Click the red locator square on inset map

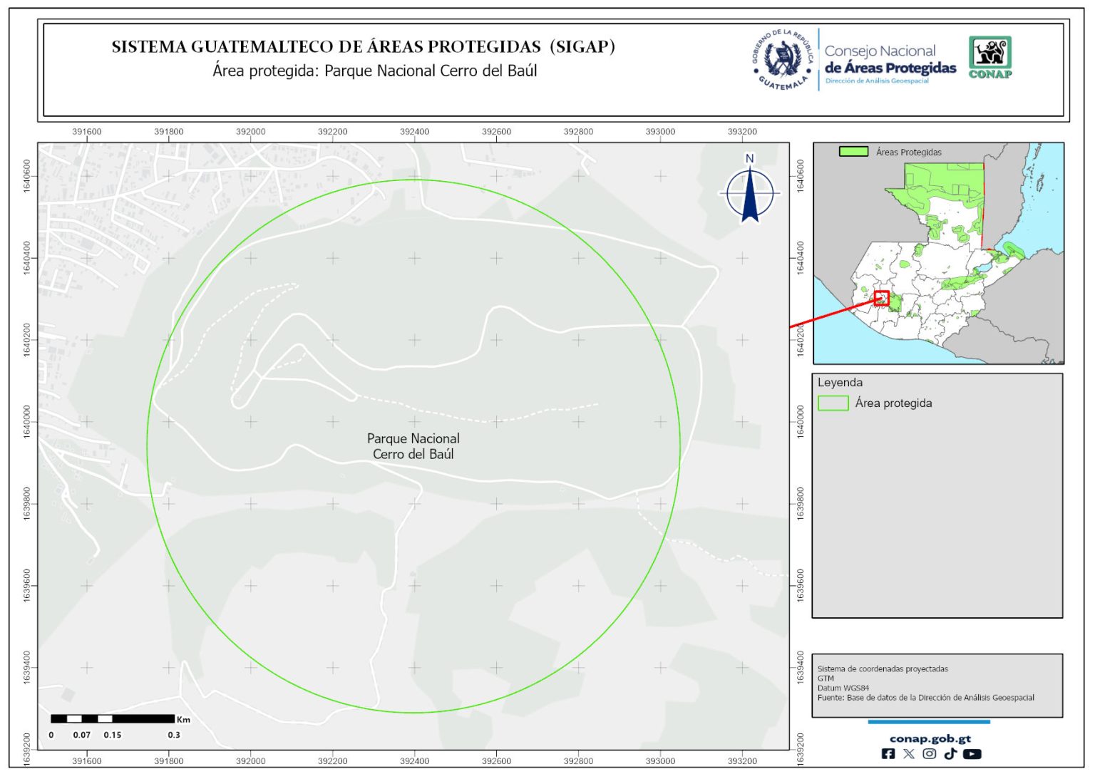882,299
